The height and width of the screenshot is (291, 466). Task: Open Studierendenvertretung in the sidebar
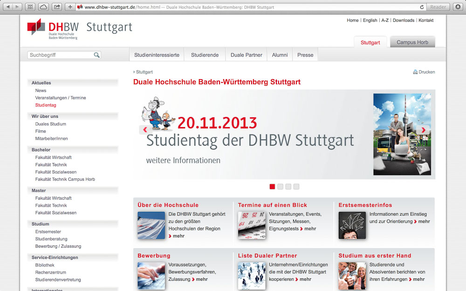pyautogui.click(x=58, y=279)
